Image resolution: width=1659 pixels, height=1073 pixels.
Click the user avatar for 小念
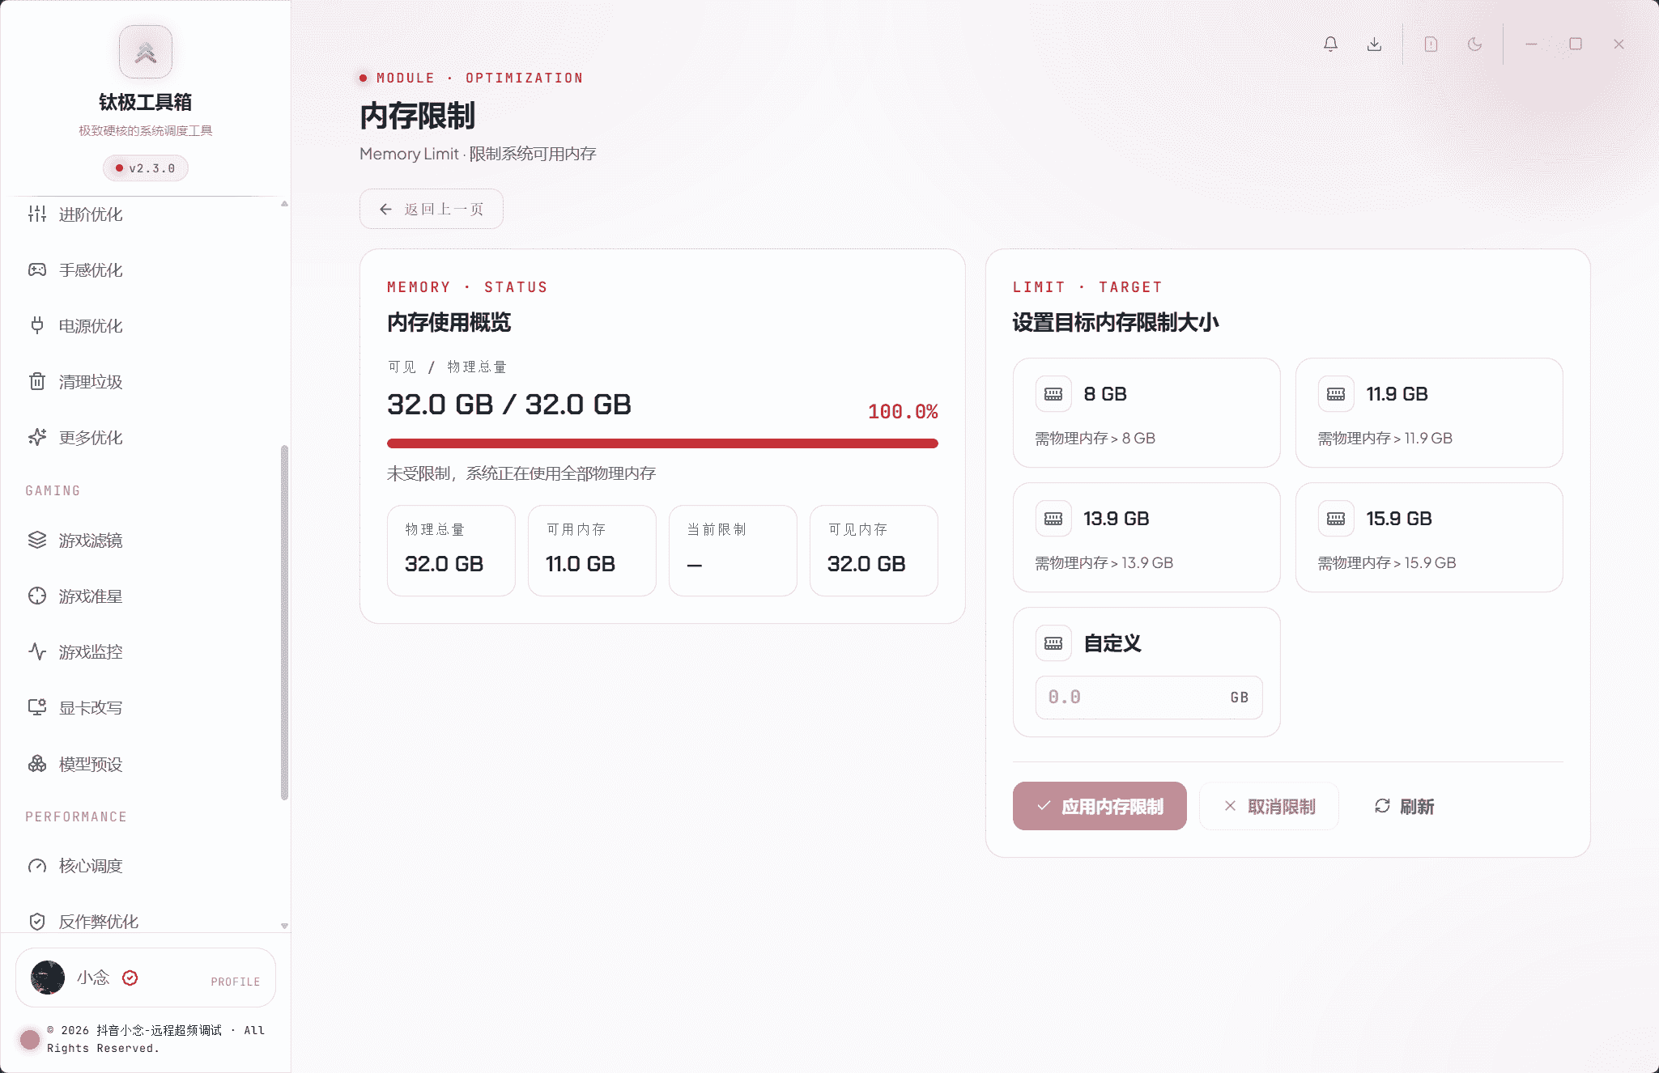coord(48,978)
